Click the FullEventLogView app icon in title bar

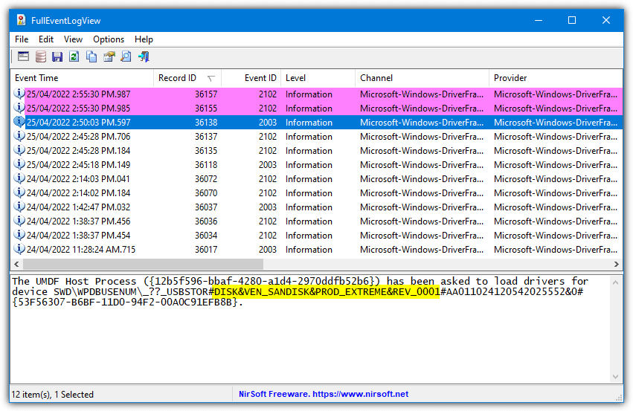pos(21,20)
